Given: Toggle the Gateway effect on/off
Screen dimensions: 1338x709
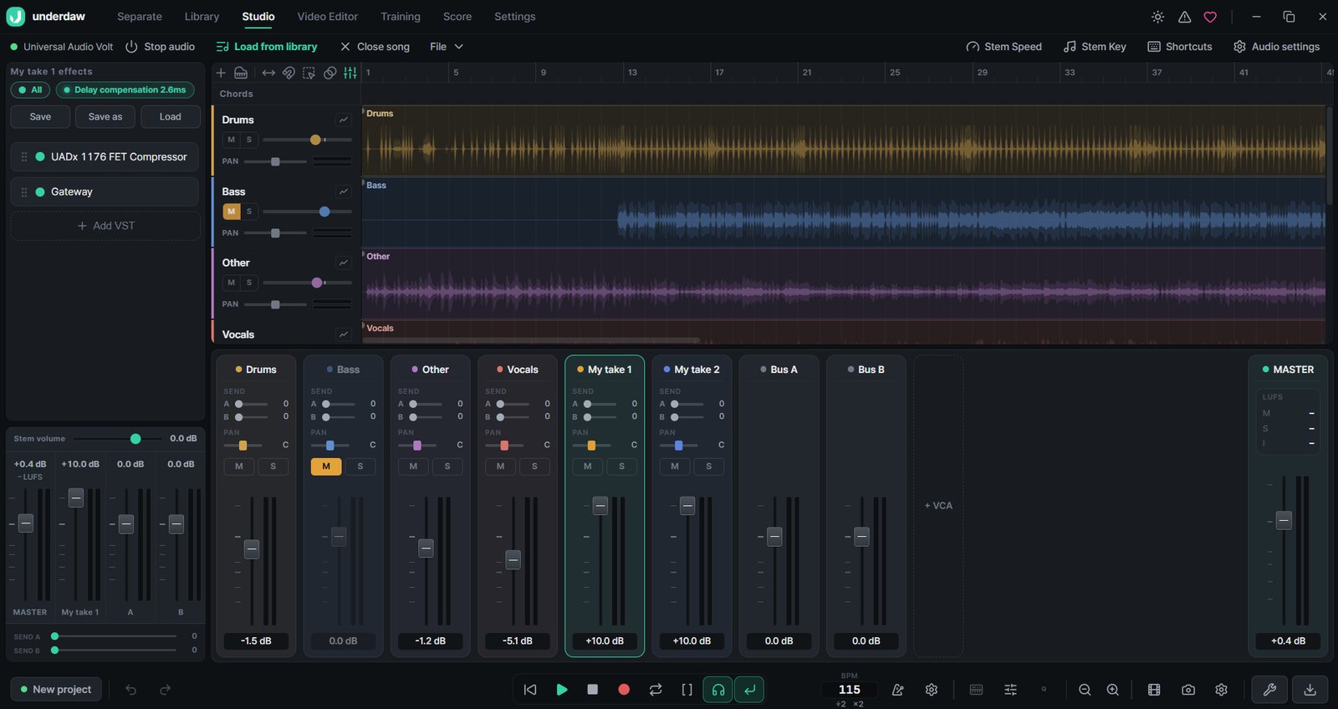Looking at the screenshot, I should [x=40, y=191].
